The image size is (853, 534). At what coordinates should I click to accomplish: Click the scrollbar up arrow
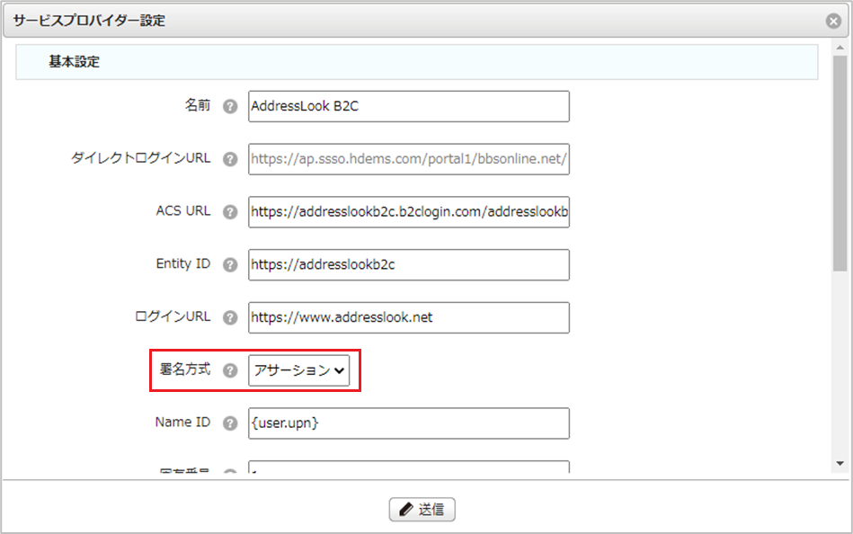click(840, 48)
